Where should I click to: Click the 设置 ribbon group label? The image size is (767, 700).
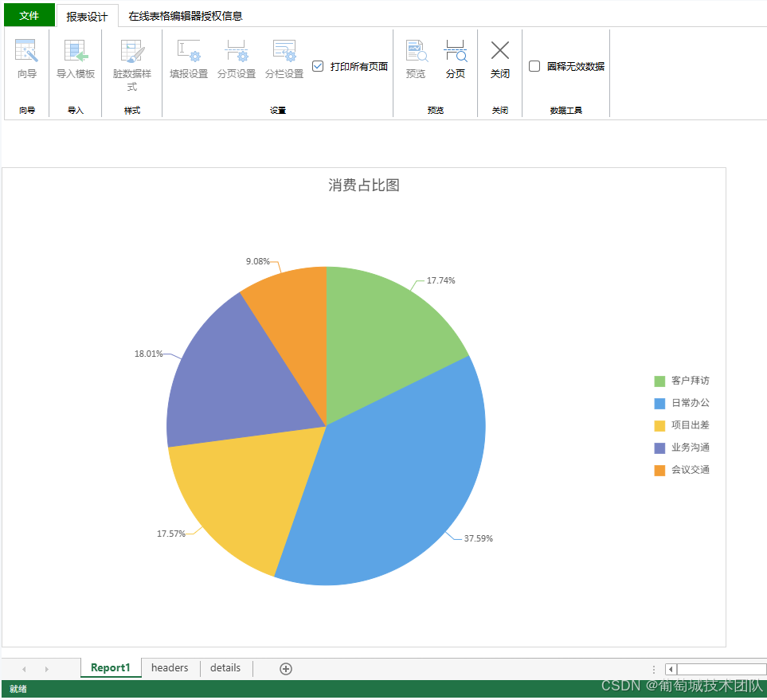[278, 111]
